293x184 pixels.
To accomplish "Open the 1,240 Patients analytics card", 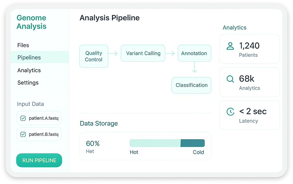I will tap(249, 49).
